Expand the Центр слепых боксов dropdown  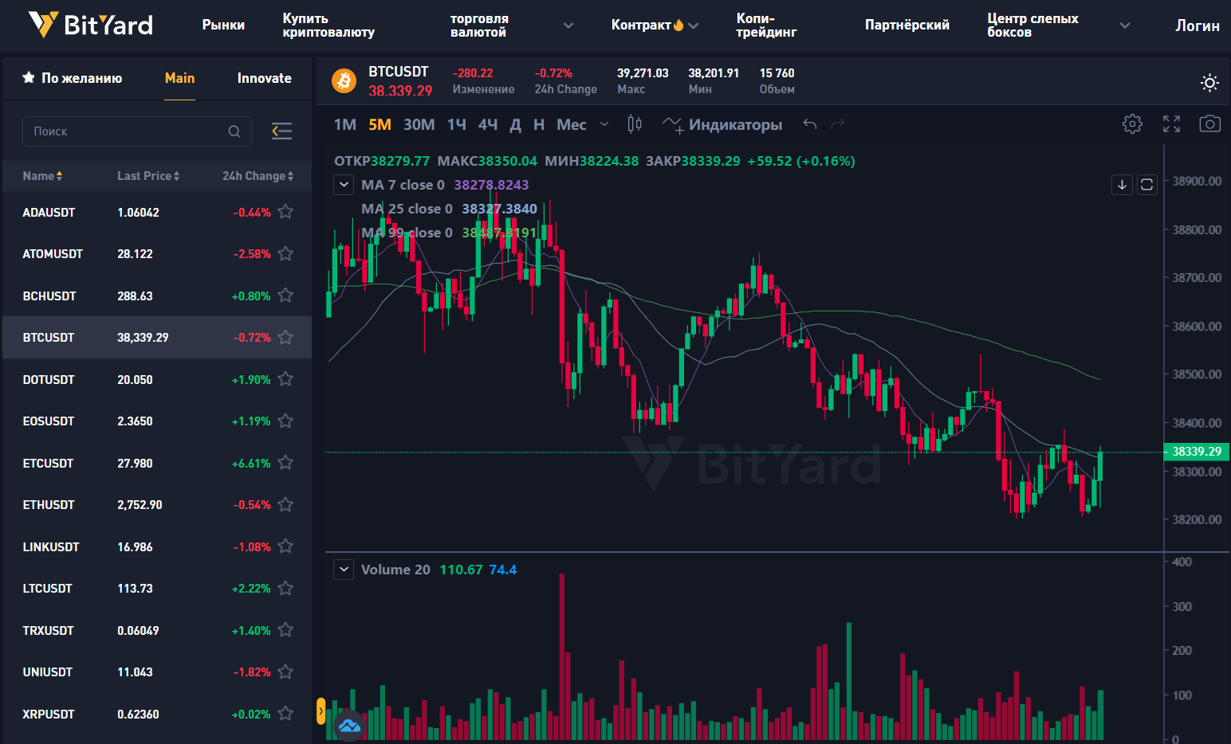click(x=1125, y=25)
